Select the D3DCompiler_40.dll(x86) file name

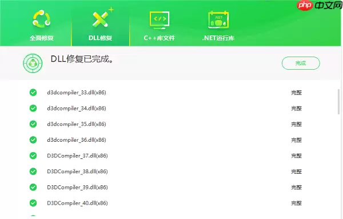[x=77, y=203]
